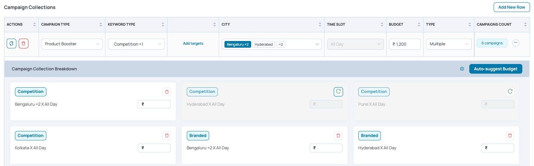Open the Product Booster campaign type dropdown
The height and width of the screenshot is (166, 534).
72,44
